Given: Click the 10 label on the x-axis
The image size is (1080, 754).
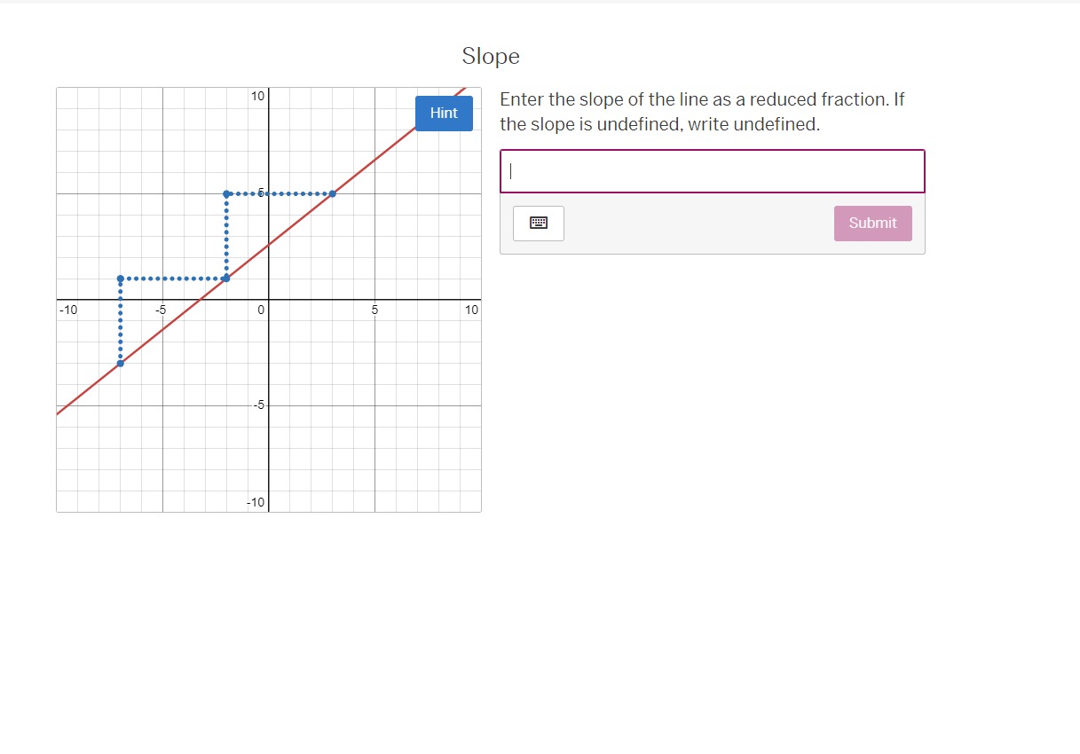Looking at the screenshot, I should (x=471, y=310).
